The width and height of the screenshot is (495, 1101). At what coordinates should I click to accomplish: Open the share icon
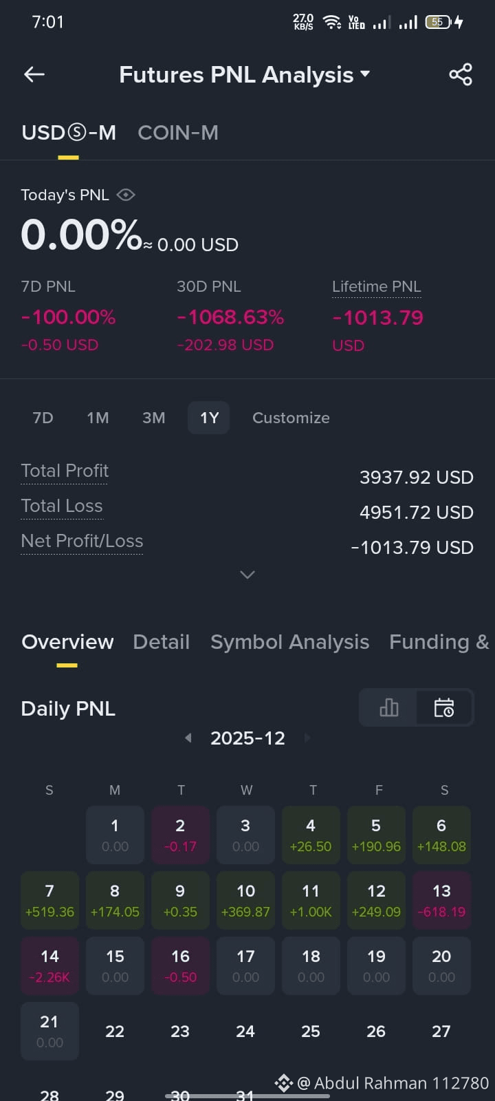coord(460,74)
